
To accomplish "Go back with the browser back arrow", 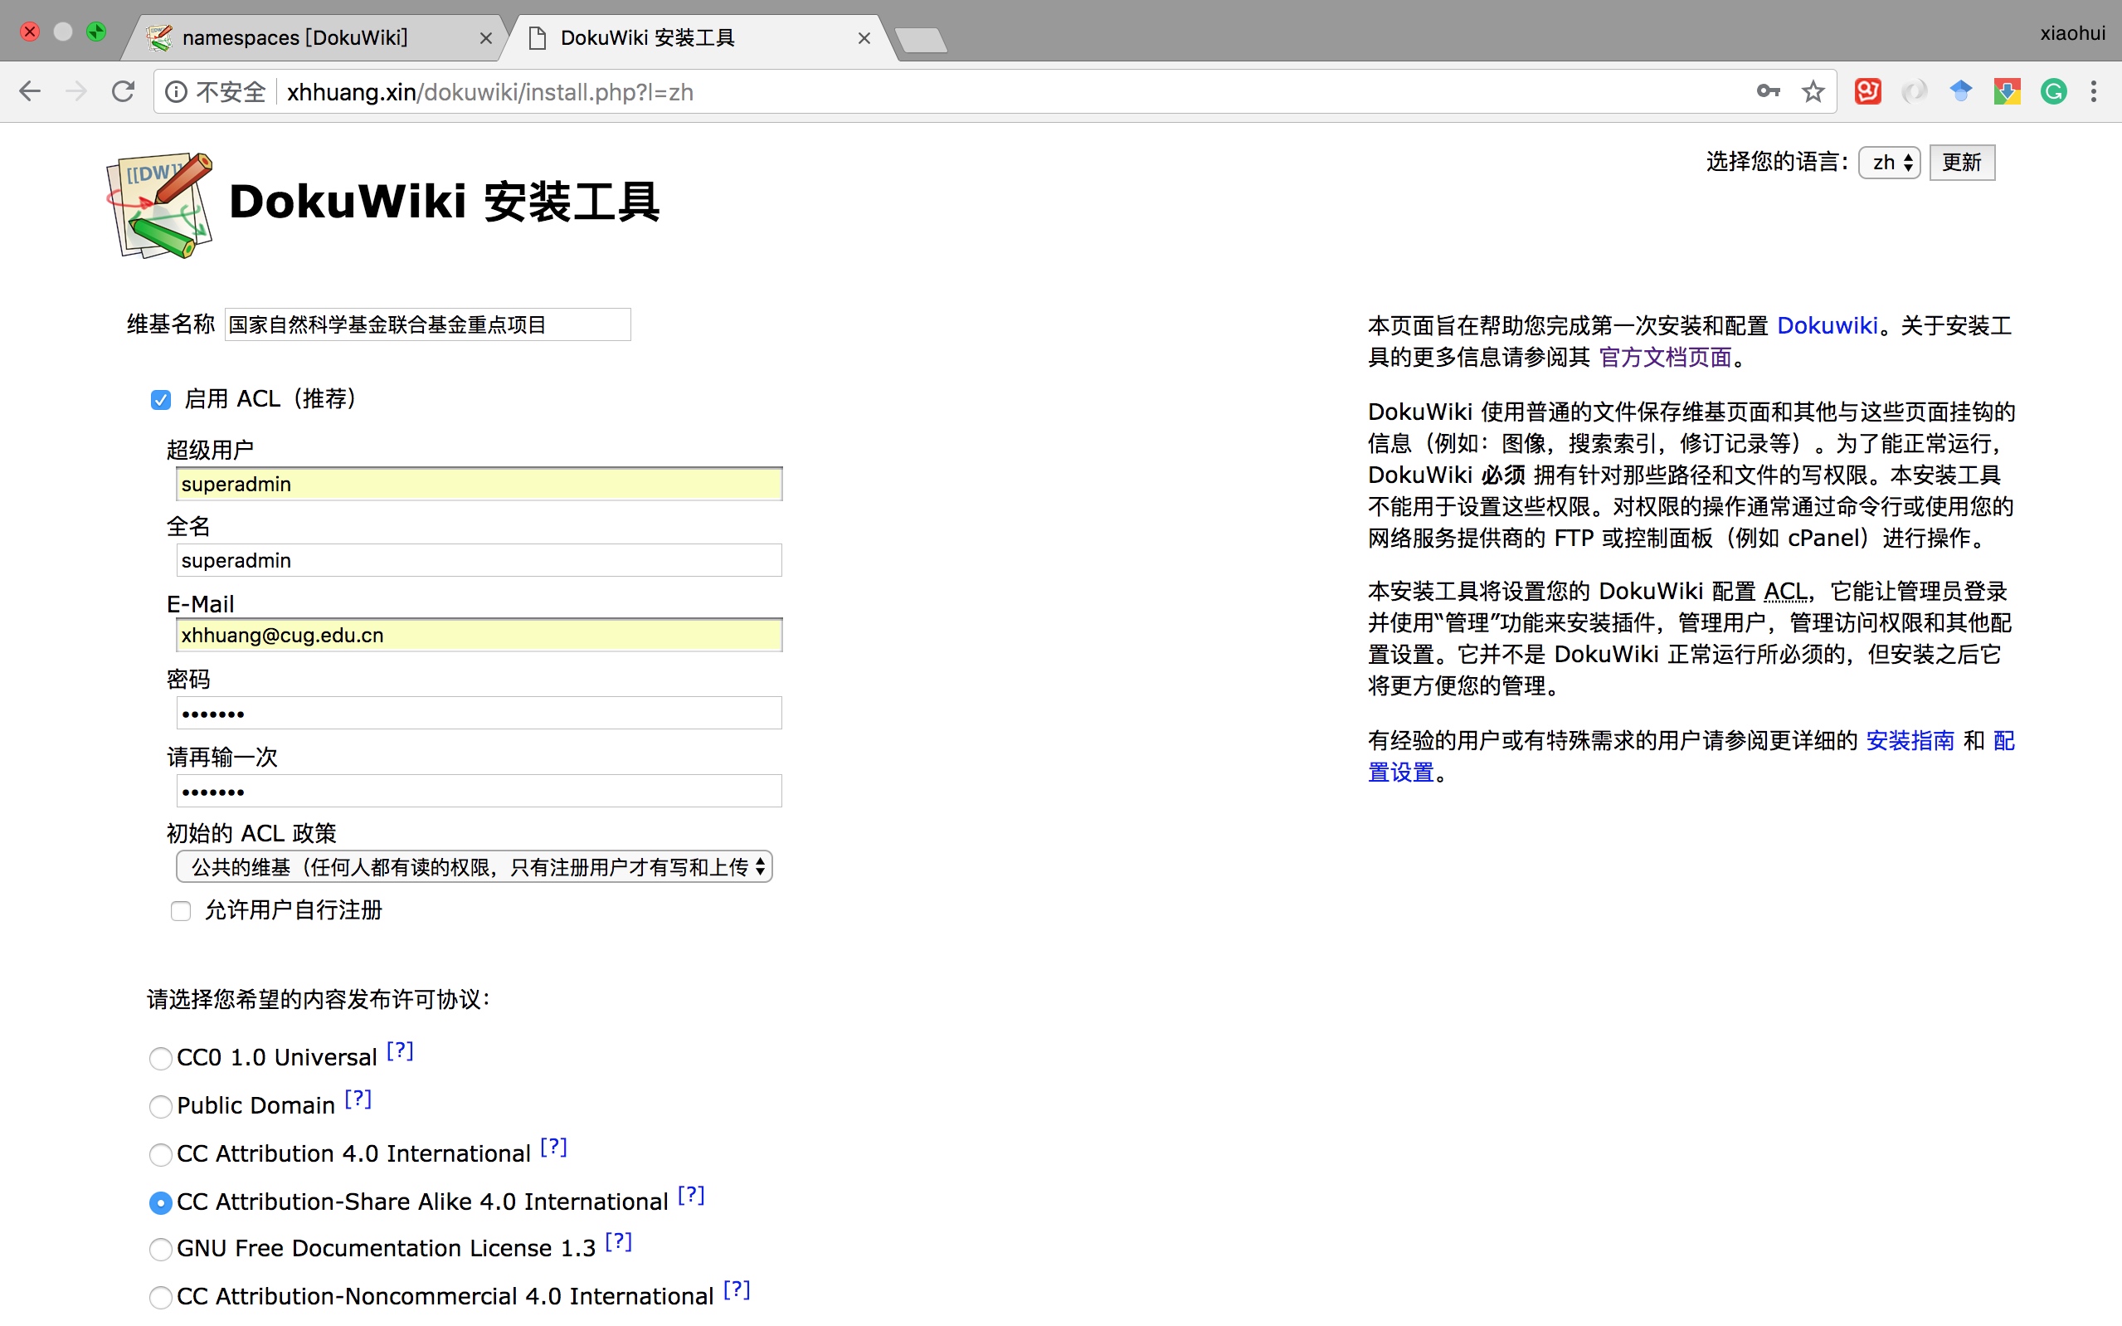I will point(30,91).
